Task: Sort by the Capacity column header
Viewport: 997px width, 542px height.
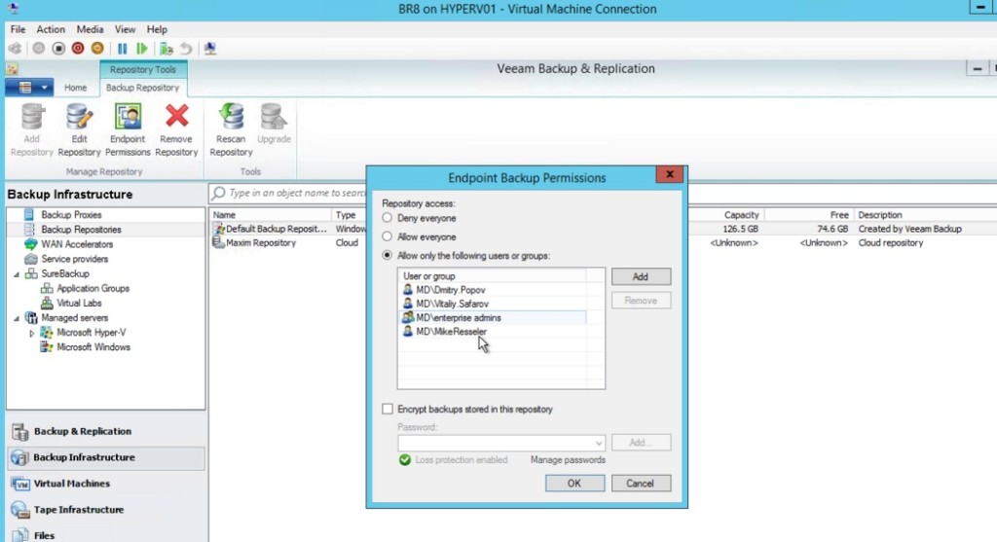Action: pos(741,215)
